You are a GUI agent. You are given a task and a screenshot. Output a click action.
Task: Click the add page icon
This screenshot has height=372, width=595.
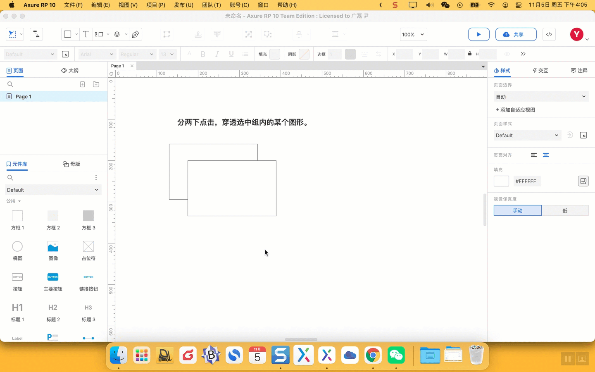(83, 84)
